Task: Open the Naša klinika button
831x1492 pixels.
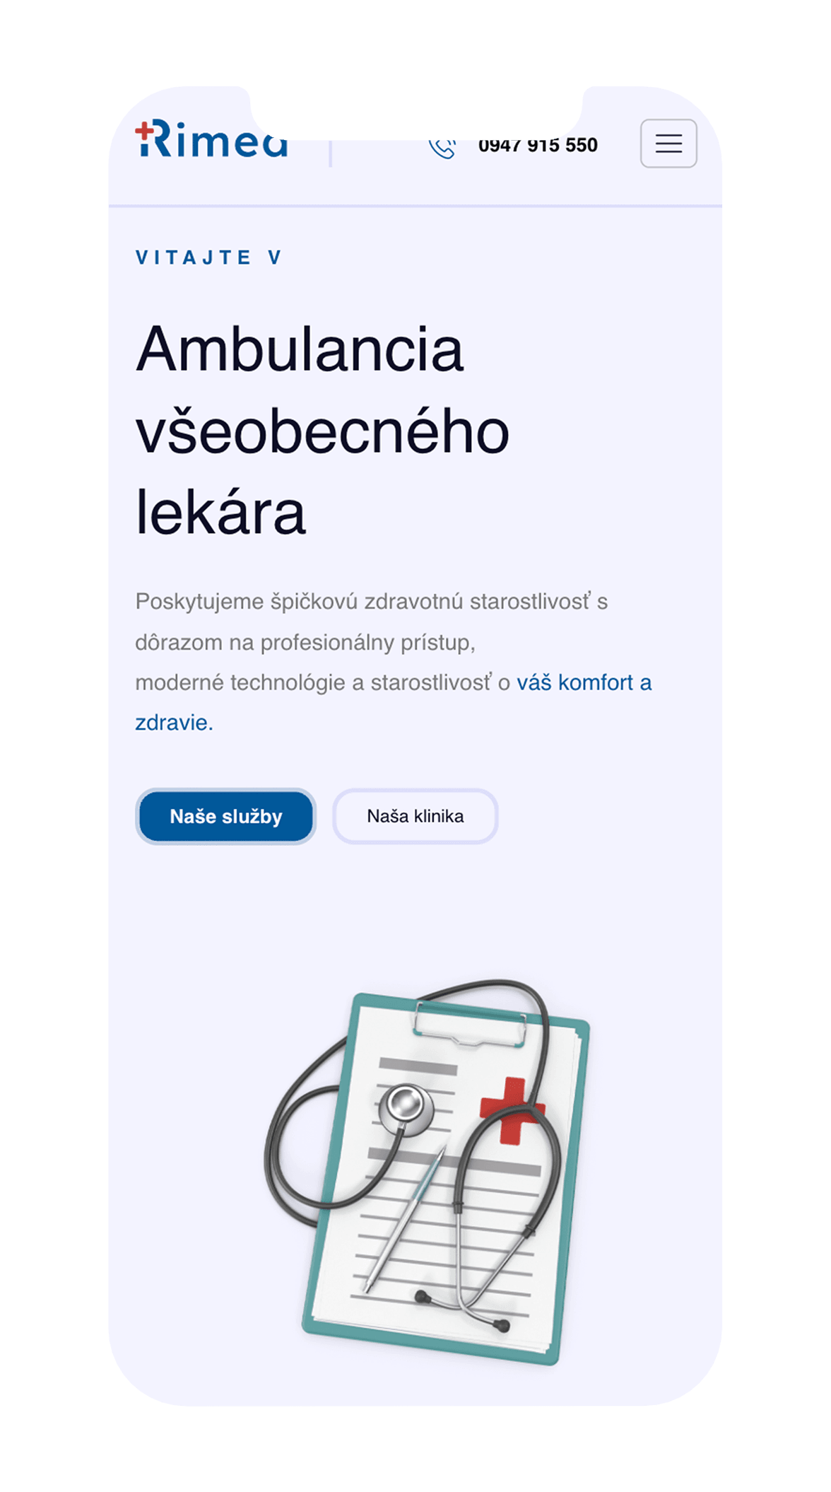Action: point(415,816)
